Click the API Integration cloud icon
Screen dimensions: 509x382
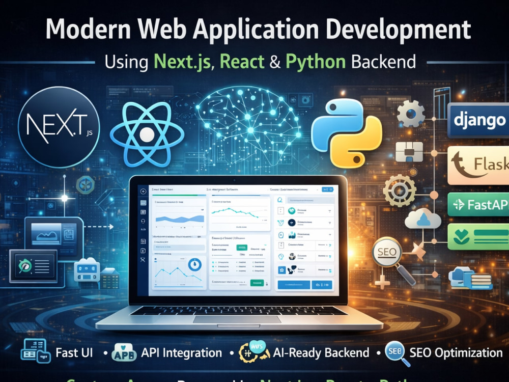(124, 352)
